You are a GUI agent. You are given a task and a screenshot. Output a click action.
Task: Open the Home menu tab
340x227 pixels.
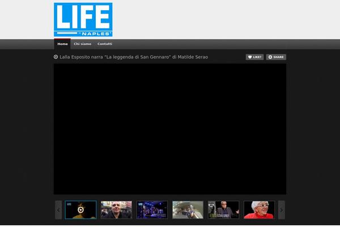(62, 44)
